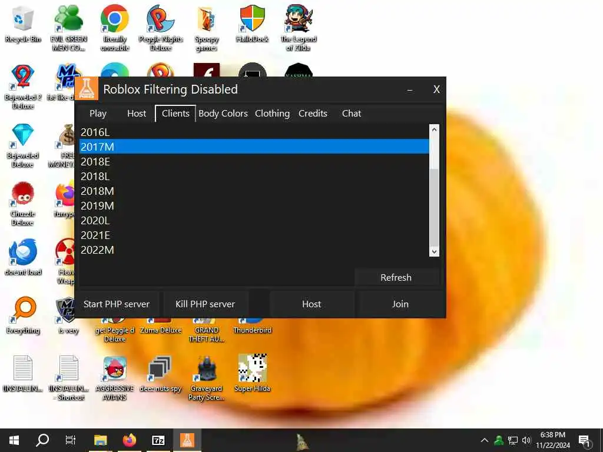Open the 'is very' desktop shortcut
This screenshot has height=452, width=603.
click(68, 315)
